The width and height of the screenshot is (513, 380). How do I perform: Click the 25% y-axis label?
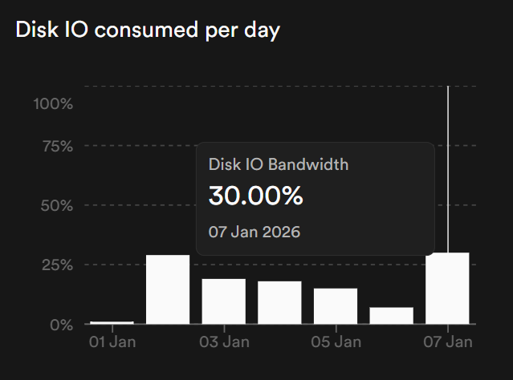tap(56, 265)
